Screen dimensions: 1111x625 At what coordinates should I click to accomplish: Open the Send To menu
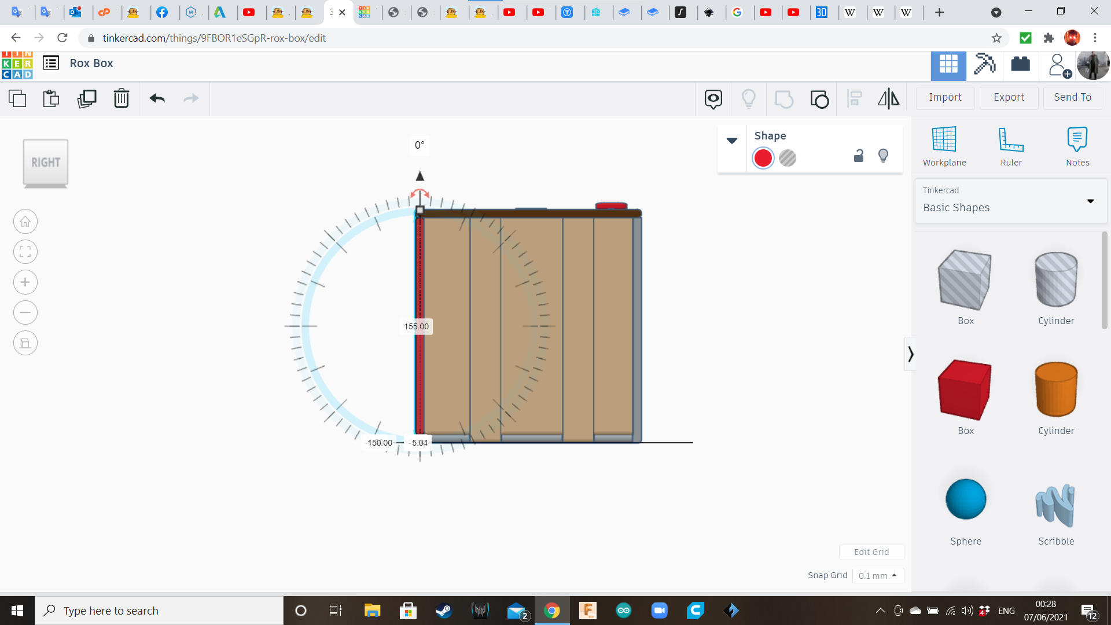[x=1072, y=97]
